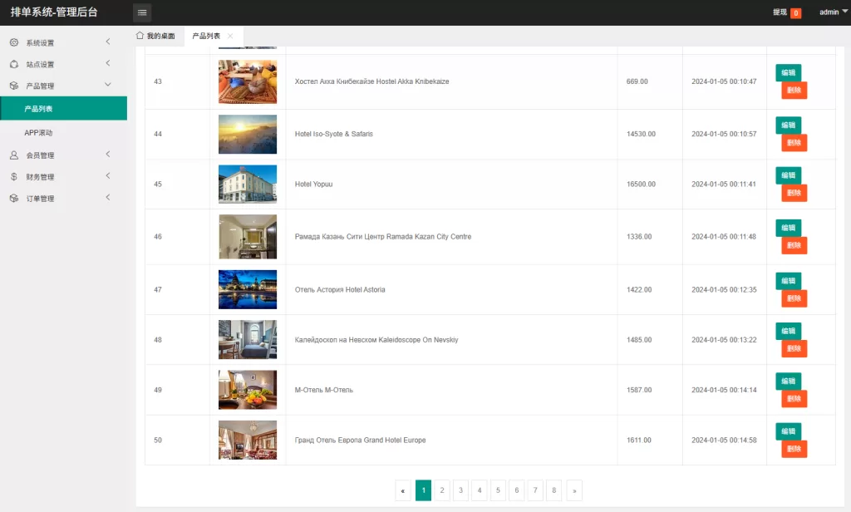Click the next page arrow button

tap(573, 490)
